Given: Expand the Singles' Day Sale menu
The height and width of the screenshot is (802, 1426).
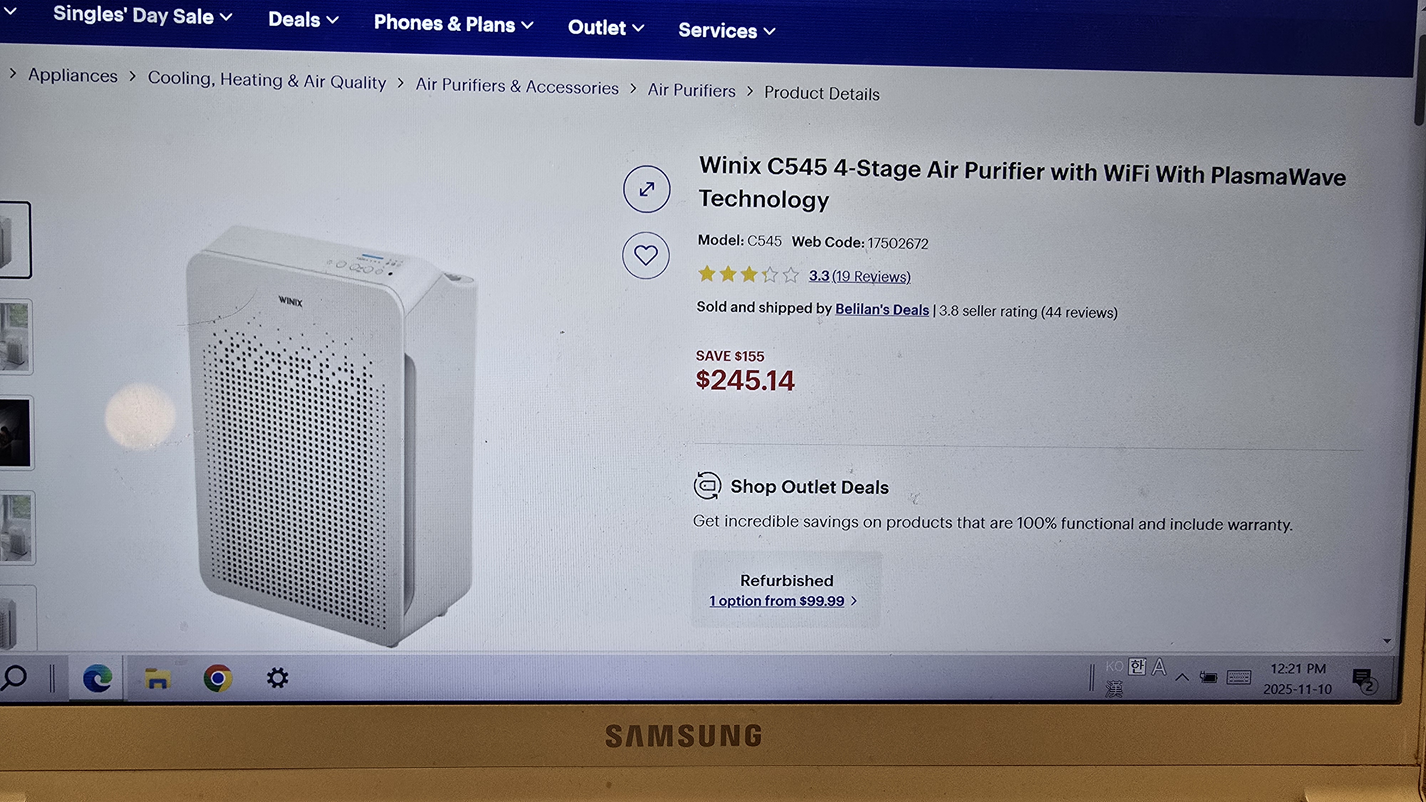Looking at the screenshot, I should [142, 16].
